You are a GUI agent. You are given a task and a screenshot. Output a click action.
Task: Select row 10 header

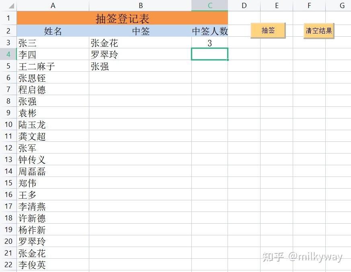point(8,124)
